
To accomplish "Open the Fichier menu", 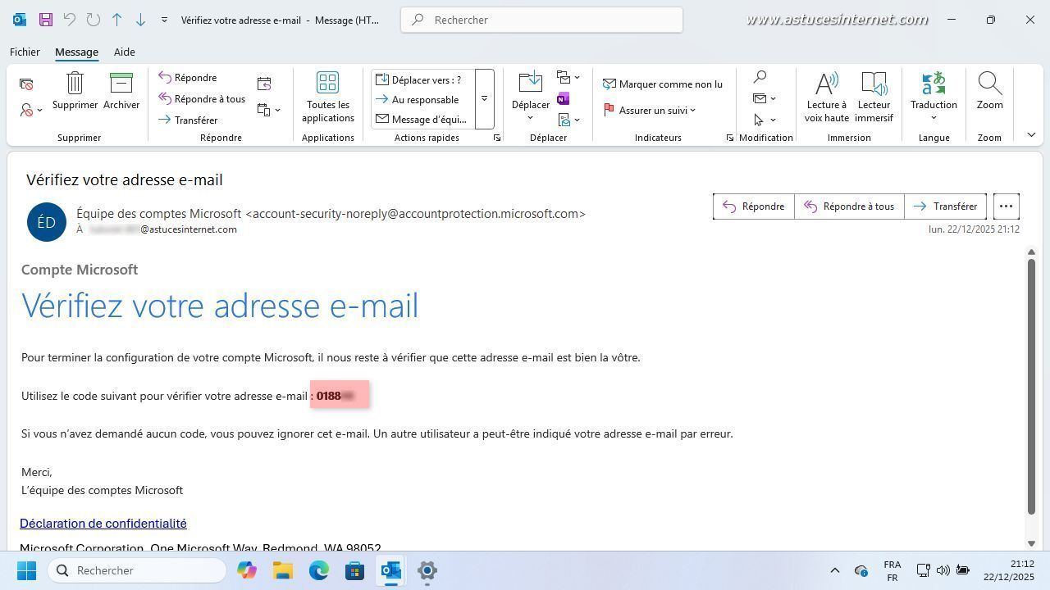I will point(25,52).
